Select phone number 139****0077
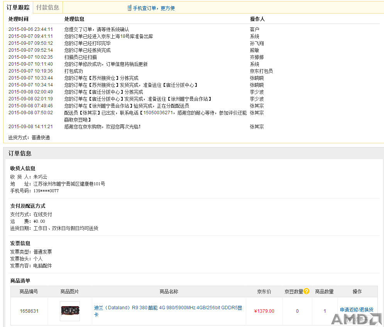This screenshot has height=327, width=384. coord(46,191)
